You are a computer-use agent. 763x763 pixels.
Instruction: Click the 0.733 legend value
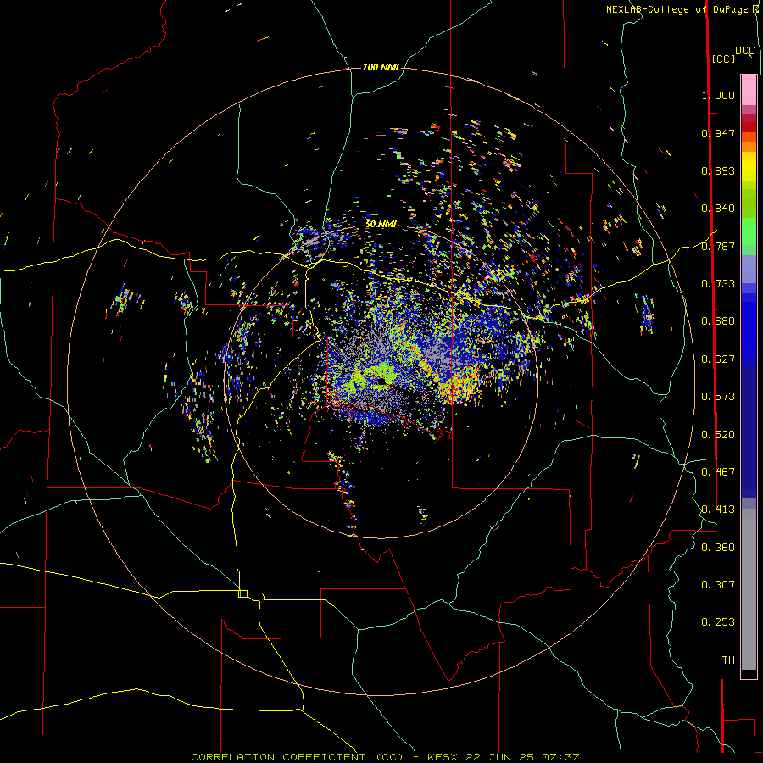[718, 284]
